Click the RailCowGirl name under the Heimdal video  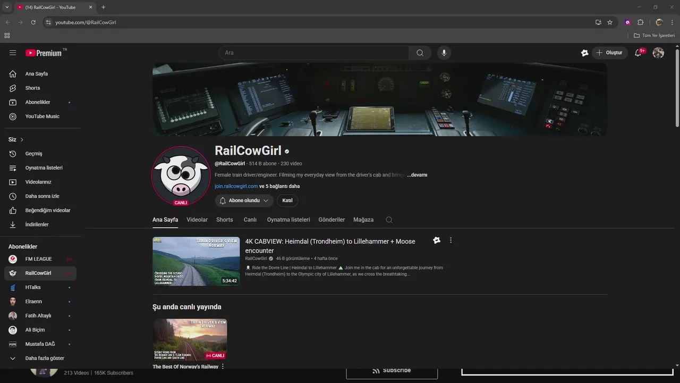coord(256,259)
